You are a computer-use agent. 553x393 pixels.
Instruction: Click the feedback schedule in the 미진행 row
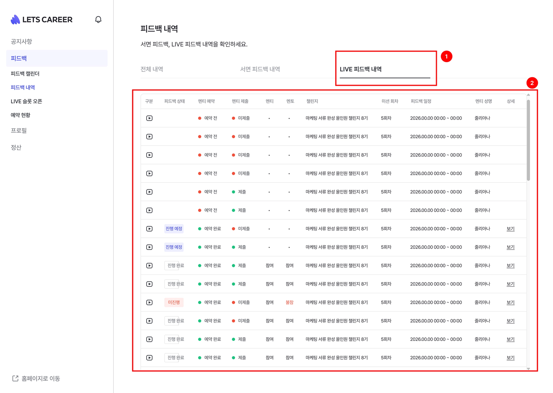pos(436,302)
